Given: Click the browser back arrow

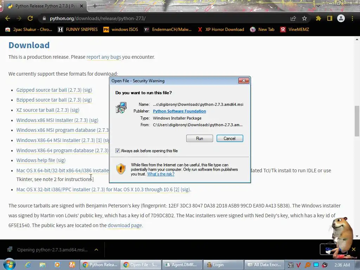Looking at the screenshot, I should coord(8,18).
